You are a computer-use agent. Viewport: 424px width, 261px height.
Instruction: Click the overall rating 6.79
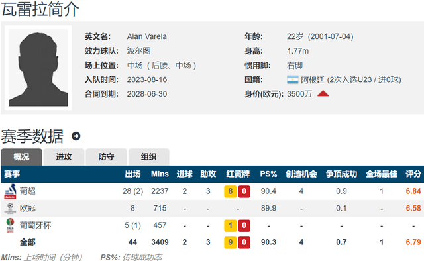[413, 242]
